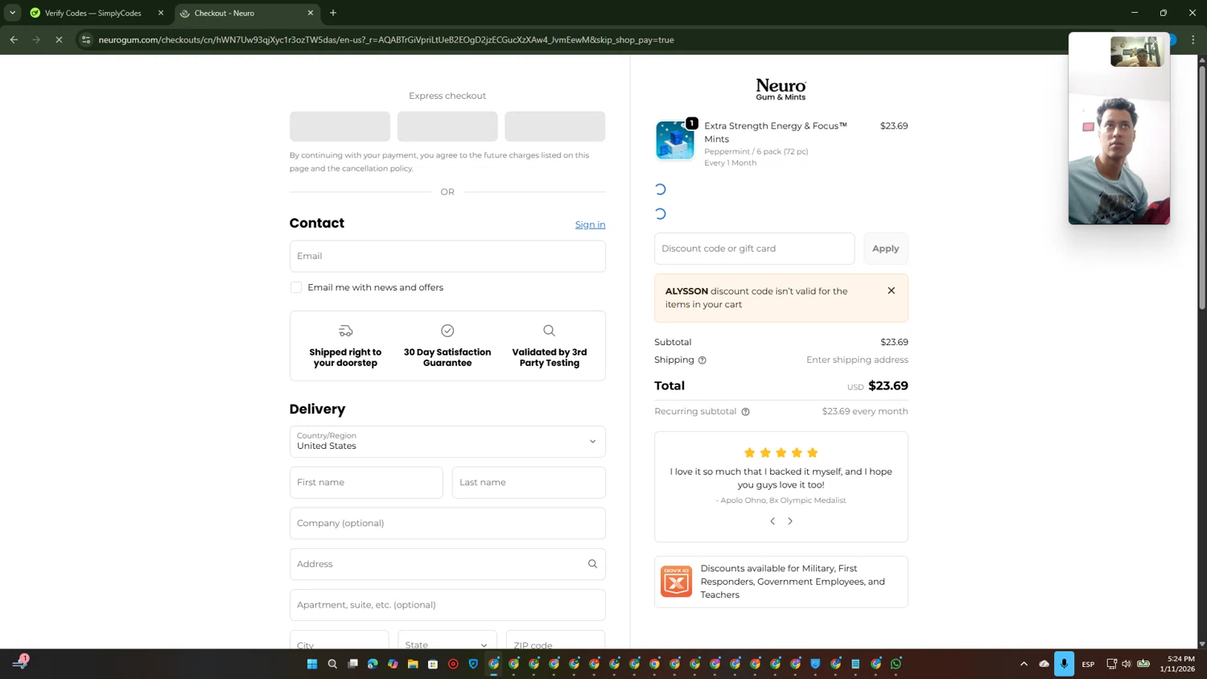Screen dimensions: 1207x679
Task: Click the address bar URL
Action: pyautogui.click(x=386, y=39)
